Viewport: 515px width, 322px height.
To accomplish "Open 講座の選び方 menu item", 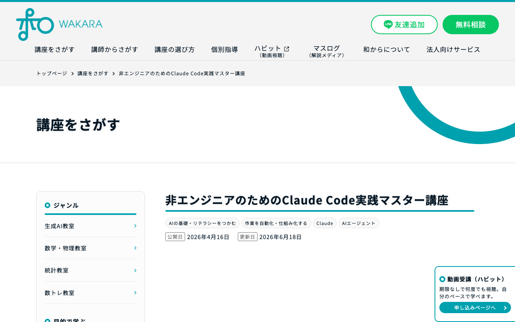I will point(175,50).
